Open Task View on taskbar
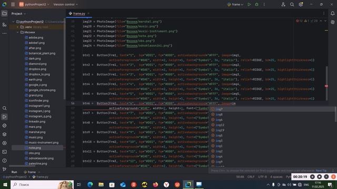337x189 pixels. (79, 184)
